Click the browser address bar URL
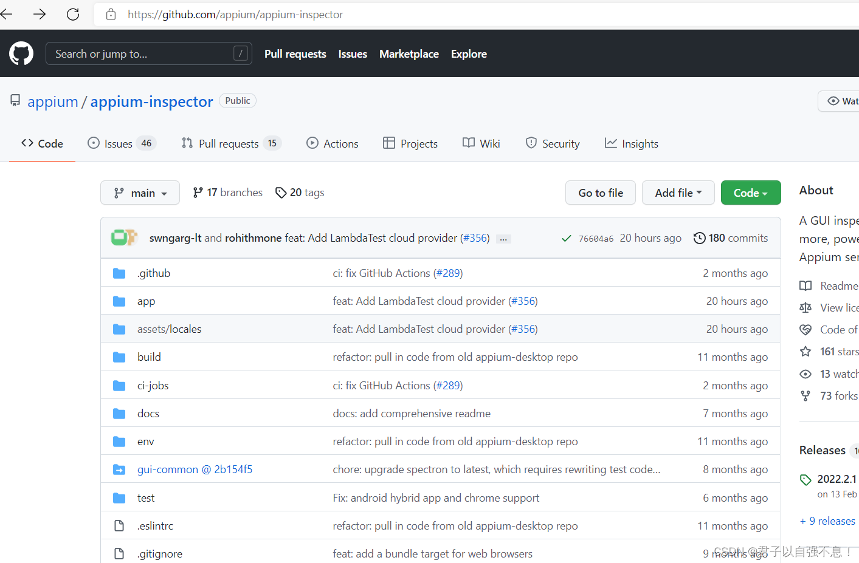The width and height of the screenshot is (859, 563). pos(235,15)
